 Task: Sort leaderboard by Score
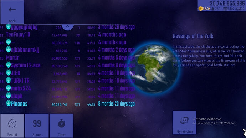coord(37,126)
